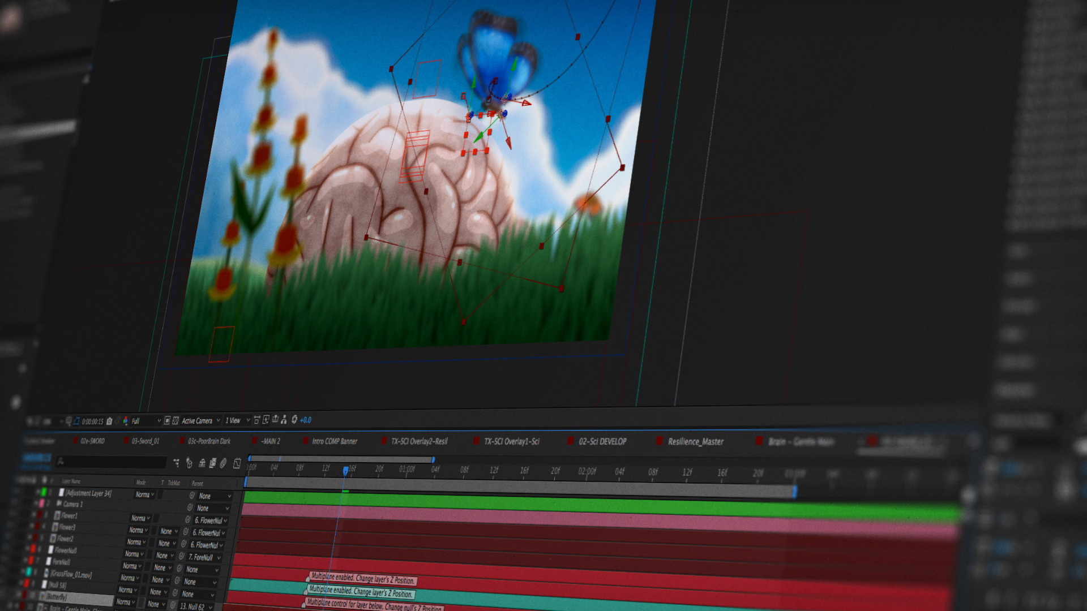
Task: Click the snapshot camera icon
Action: pos(109,421)
